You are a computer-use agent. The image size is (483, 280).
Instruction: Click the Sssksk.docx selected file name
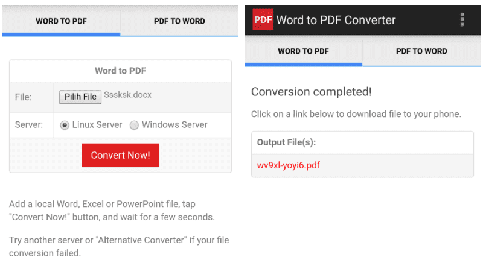click(x=127, y=95)
